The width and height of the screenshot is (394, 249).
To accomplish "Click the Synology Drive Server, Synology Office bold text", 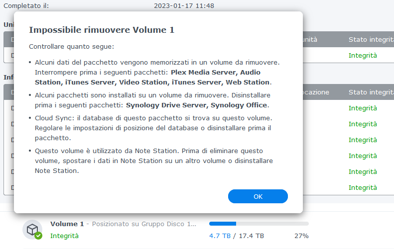I will pos(196,105).
